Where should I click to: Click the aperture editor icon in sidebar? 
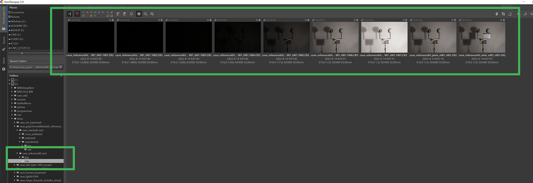coord(4,69)
